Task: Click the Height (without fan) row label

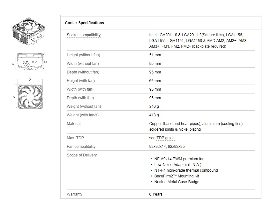Action: click(83, 55)
